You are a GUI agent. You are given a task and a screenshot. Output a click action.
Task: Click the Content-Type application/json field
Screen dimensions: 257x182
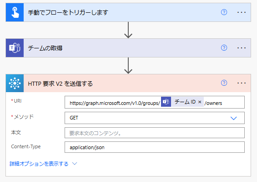point(155,147)
